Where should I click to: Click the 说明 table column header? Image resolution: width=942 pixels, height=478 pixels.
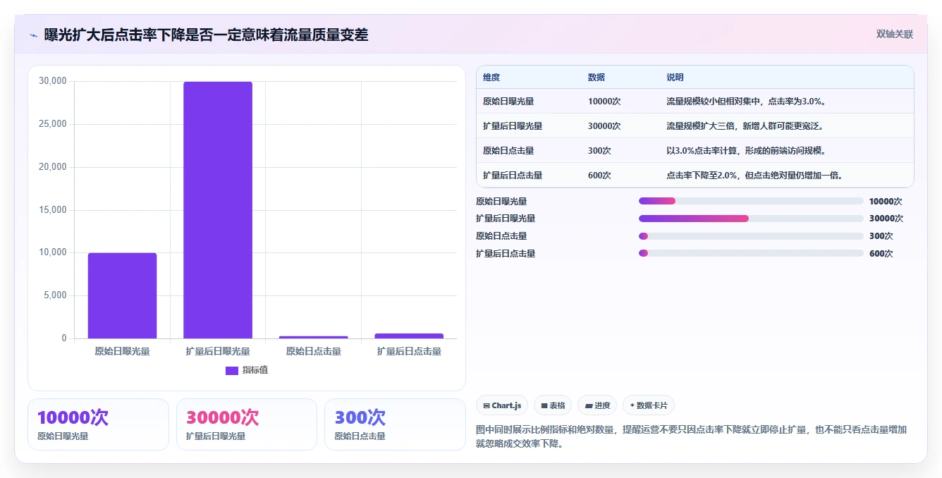[675, 78]
